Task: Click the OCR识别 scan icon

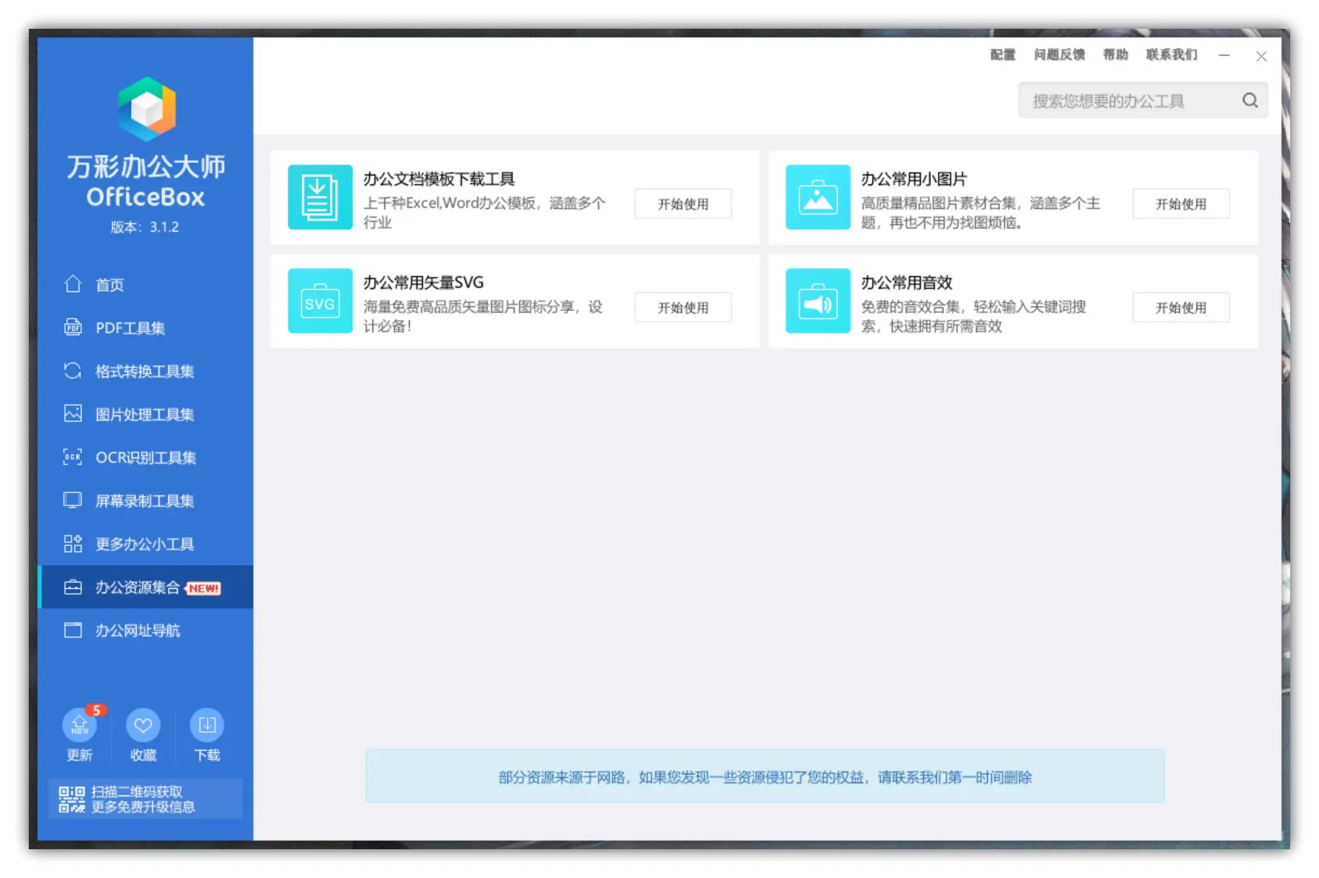Action: (x=73, y=457)
